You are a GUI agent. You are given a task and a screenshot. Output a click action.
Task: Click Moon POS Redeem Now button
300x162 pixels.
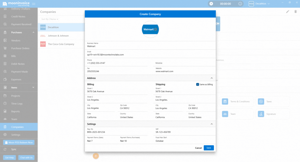pyautogui.click(x=19, y=142)
